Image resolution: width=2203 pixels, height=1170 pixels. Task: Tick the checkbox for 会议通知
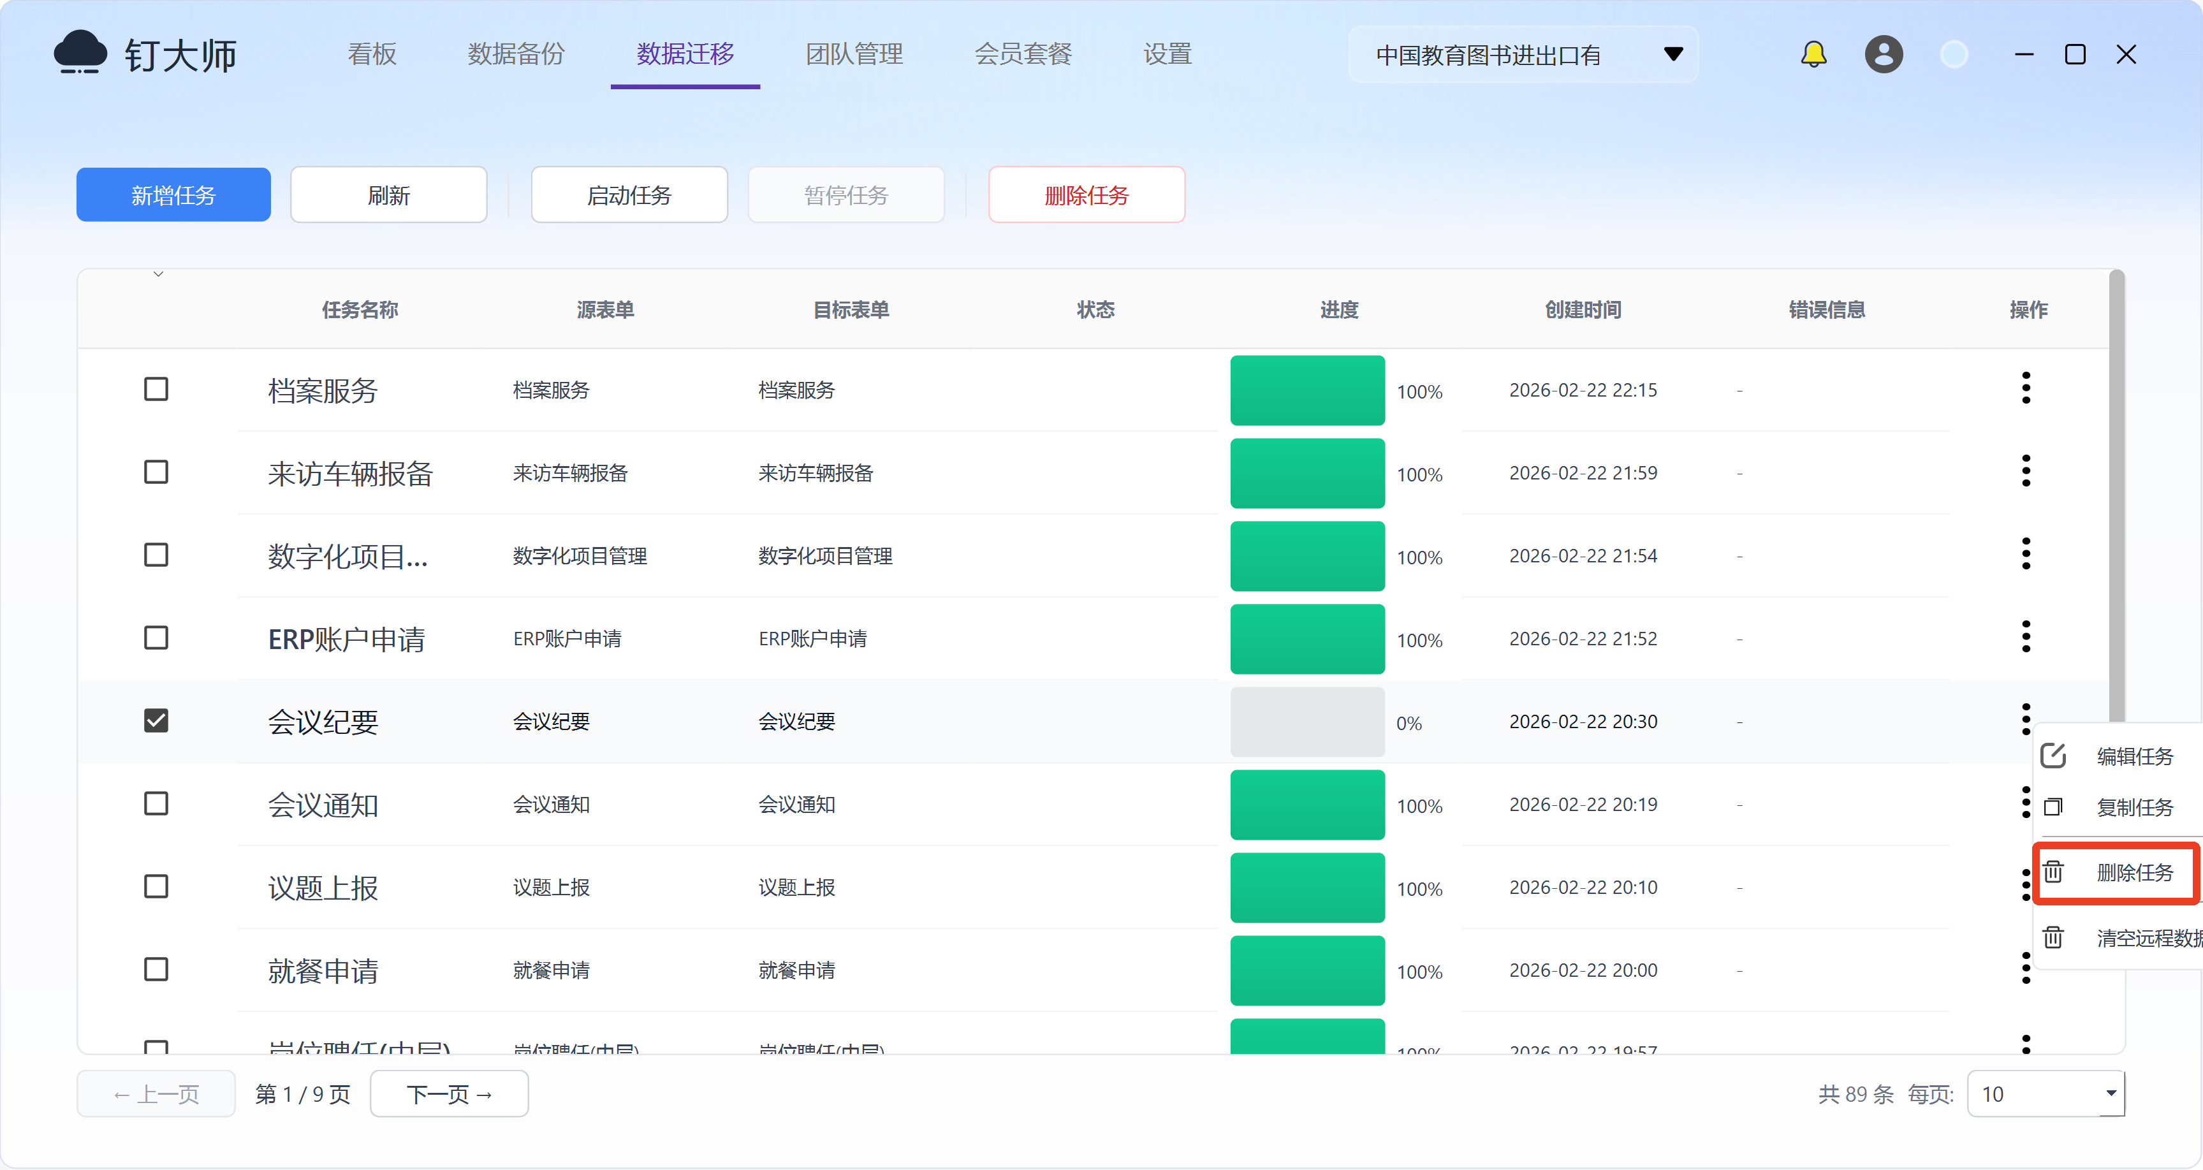[156, 804]
